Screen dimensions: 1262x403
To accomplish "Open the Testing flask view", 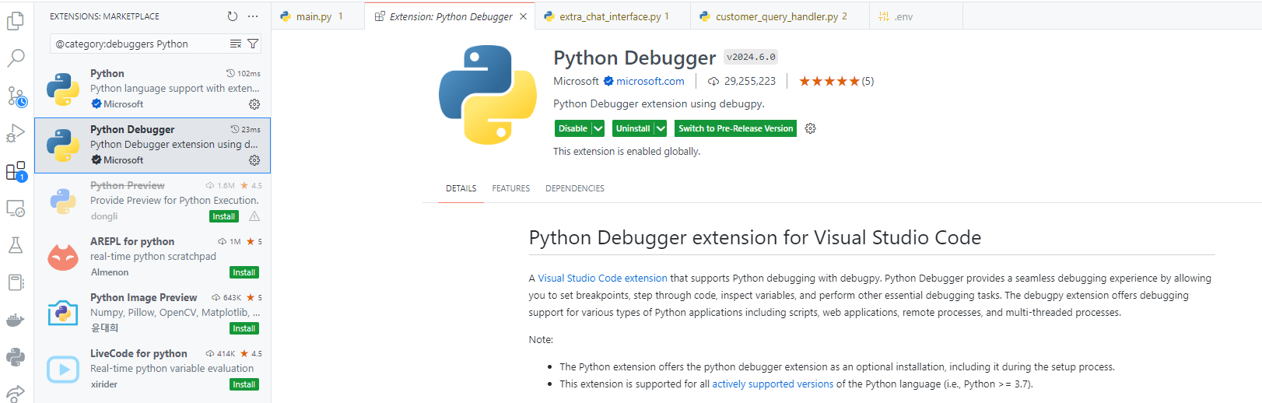I will pos(16,245).
